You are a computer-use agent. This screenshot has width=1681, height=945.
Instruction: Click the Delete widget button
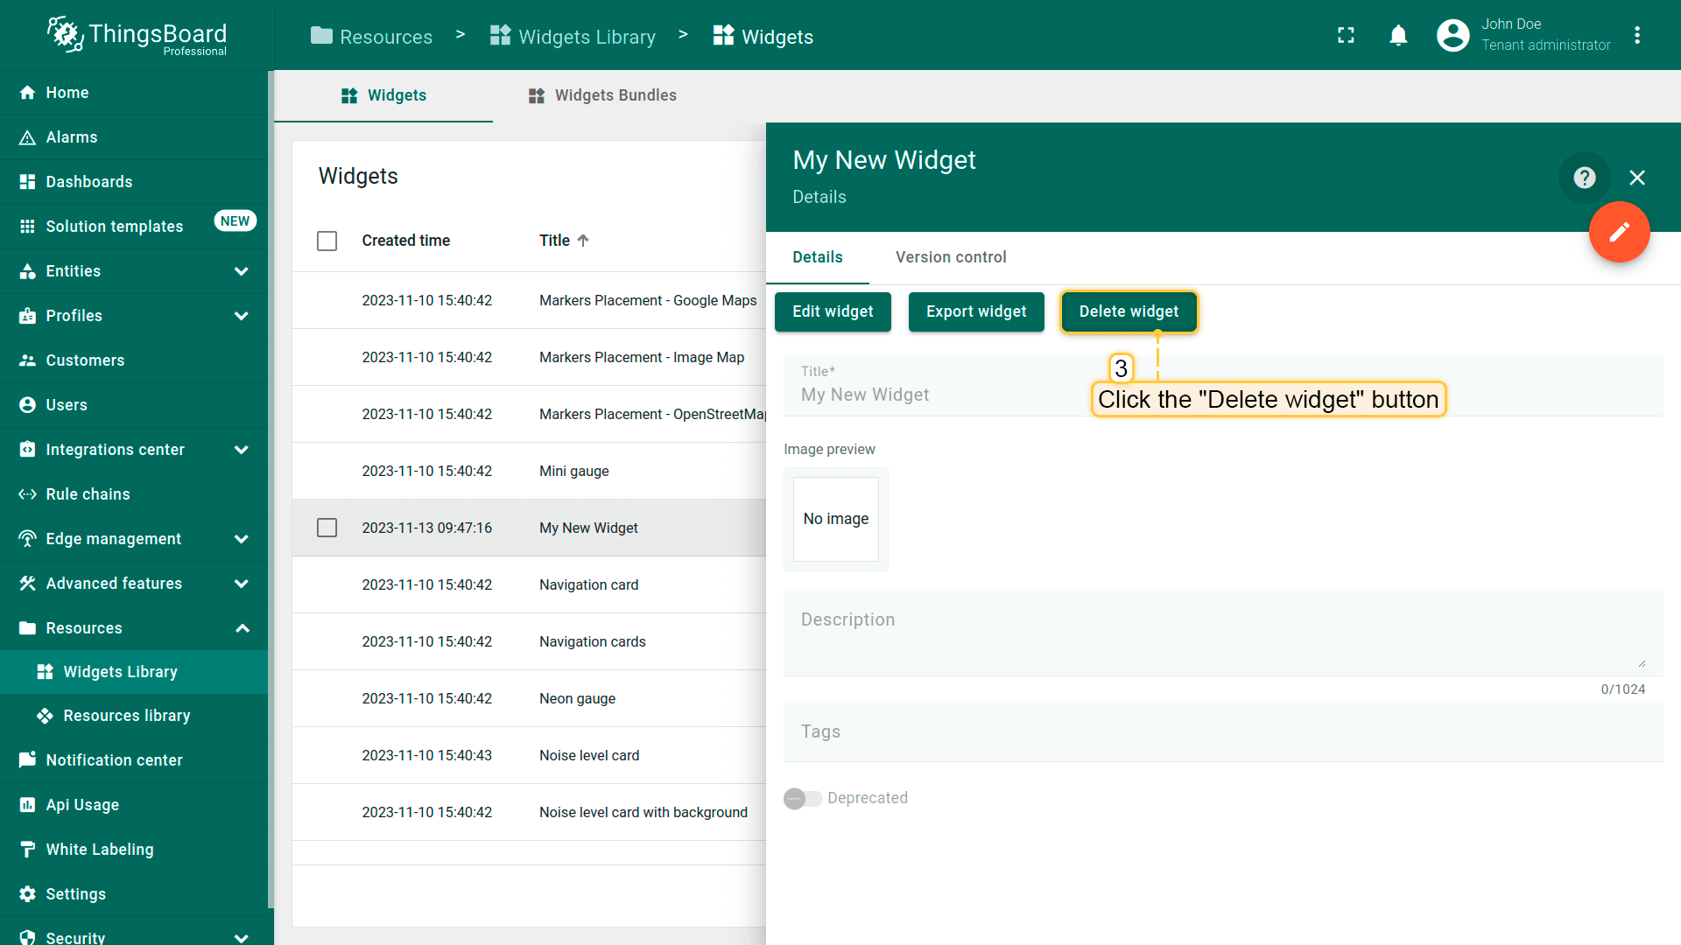tap(1129, 311)
